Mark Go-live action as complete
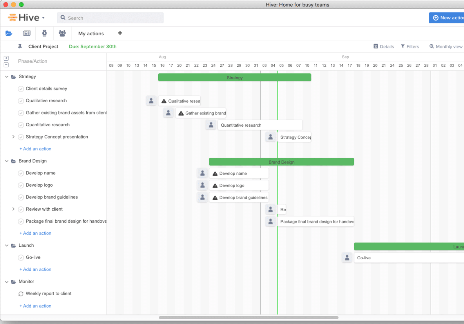The height and width of the screenshot is (324, 464). pyautogui.click(x=21, y=258)
